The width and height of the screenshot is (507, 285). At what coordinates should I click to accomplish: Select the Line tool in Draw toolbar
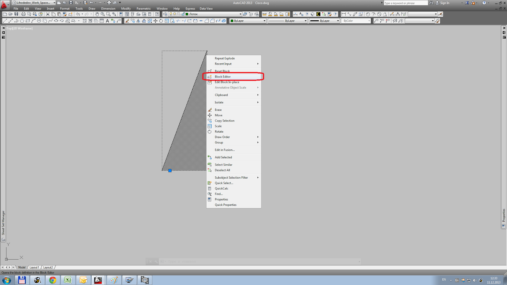(x=5, y=21)
